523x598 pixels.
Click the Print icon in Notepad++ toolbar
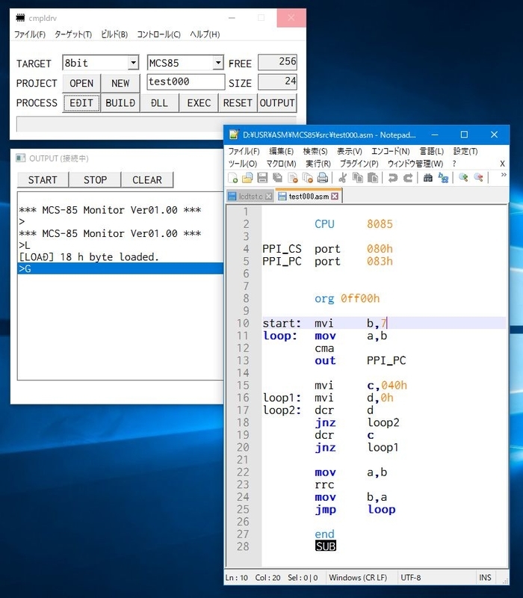(323, 178)
